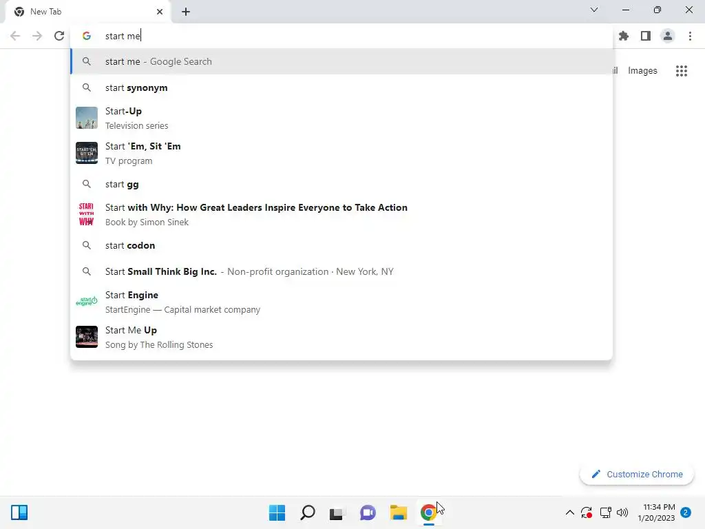Toggle the Chrome side panel icon
Viewport: 705px width, 529px height.
coord(646,36)
